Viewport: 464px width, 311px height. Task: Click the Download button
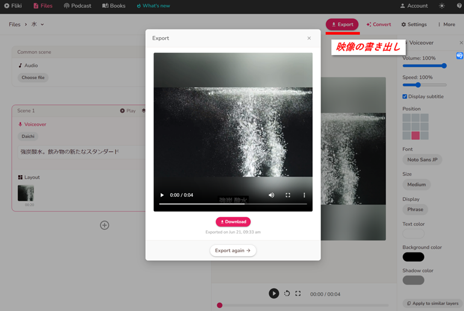click(x=233, y=221)
